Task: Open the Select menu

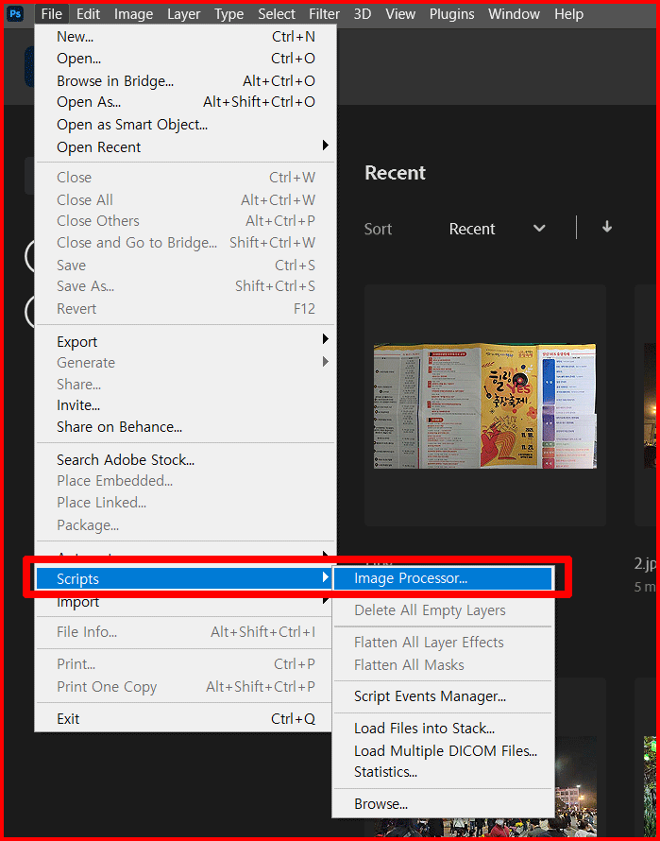Action: coord(277,14)
